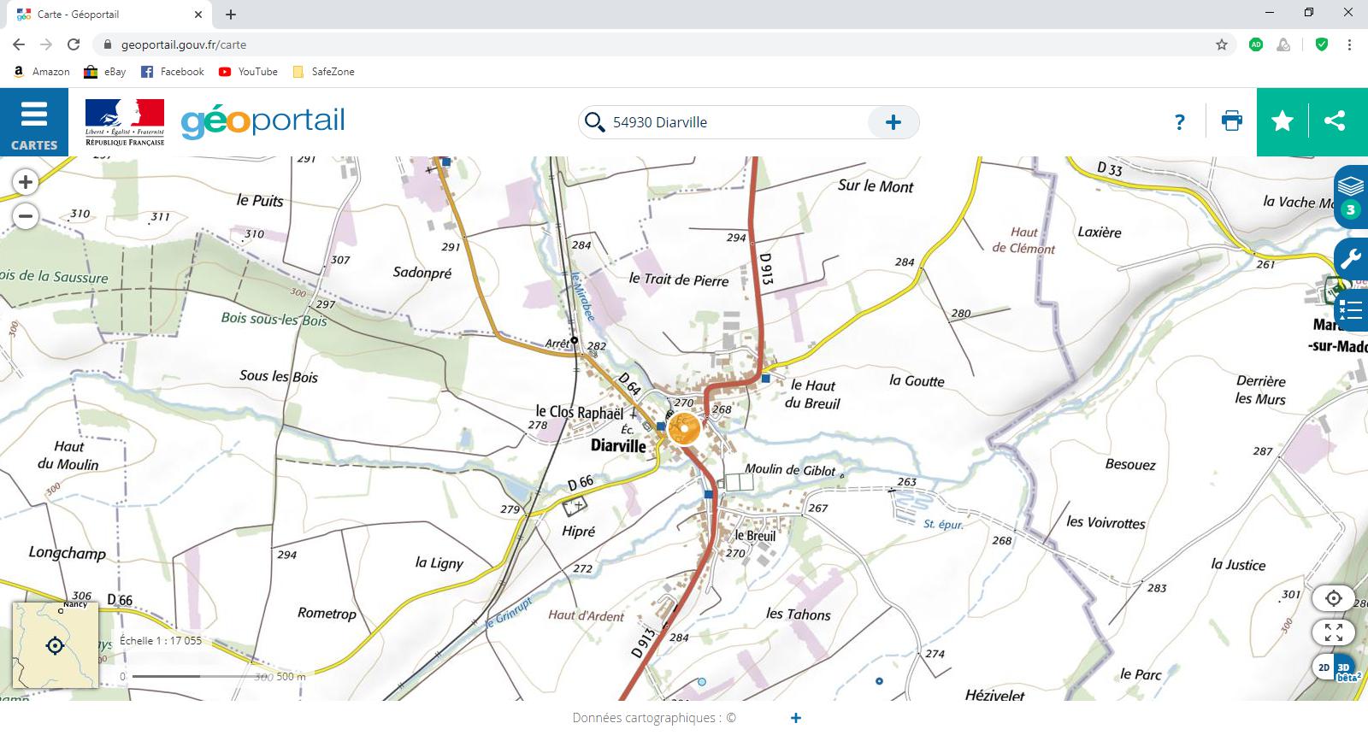Open the legend list panel
Screen dimensions: 1368x735
pyautogui.click(x=1352, y=309)
